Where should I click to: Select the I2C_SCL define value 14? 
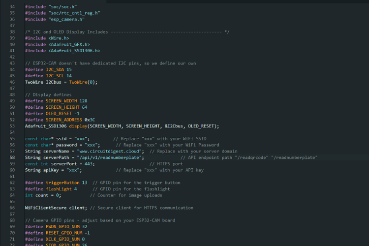69,76
